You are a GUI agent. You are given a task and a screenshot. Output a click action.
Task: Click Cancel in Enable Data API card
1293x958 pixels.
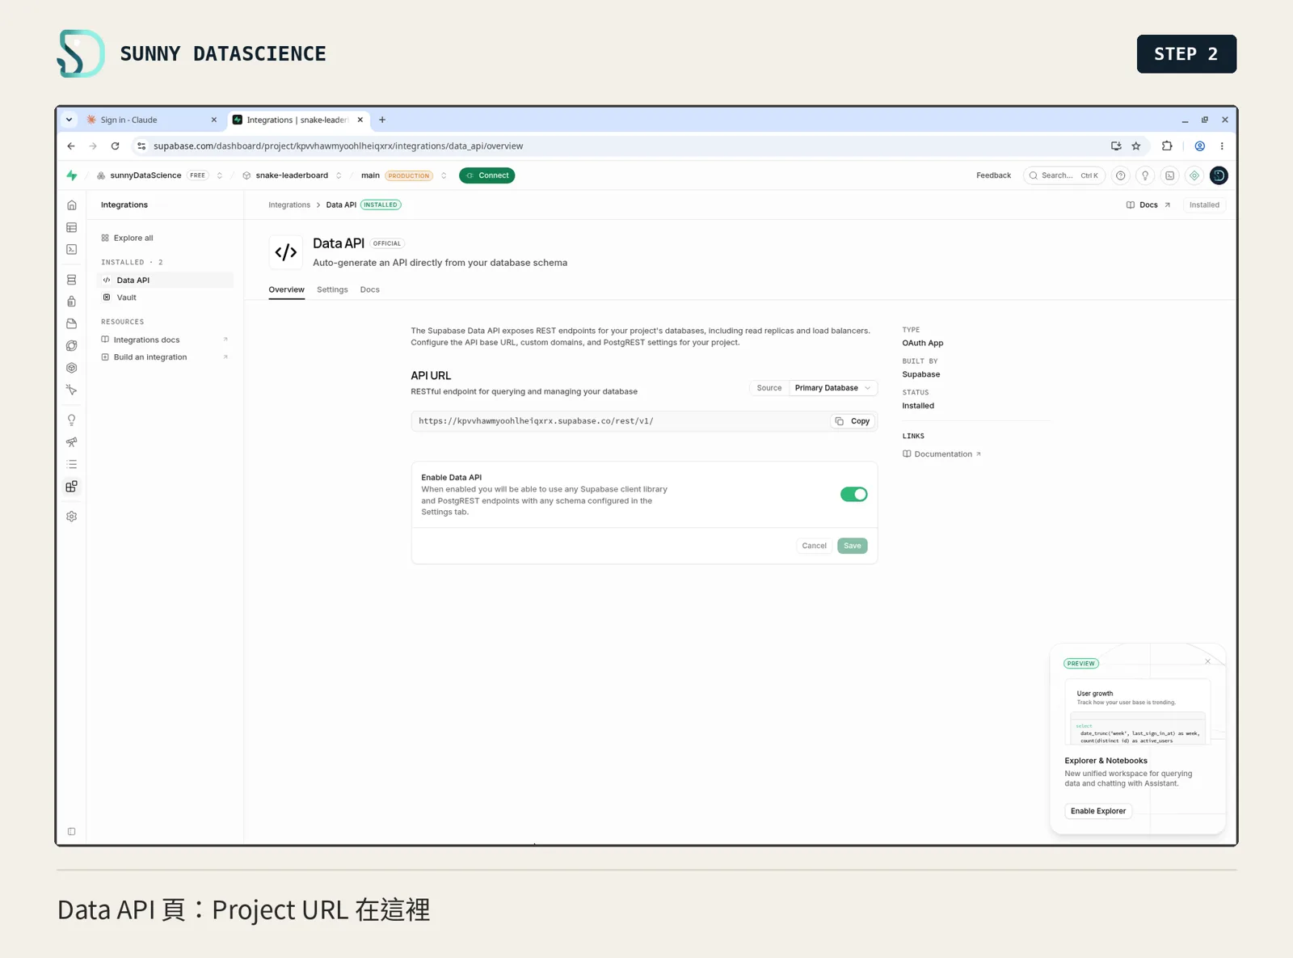(x=814, y=546)
